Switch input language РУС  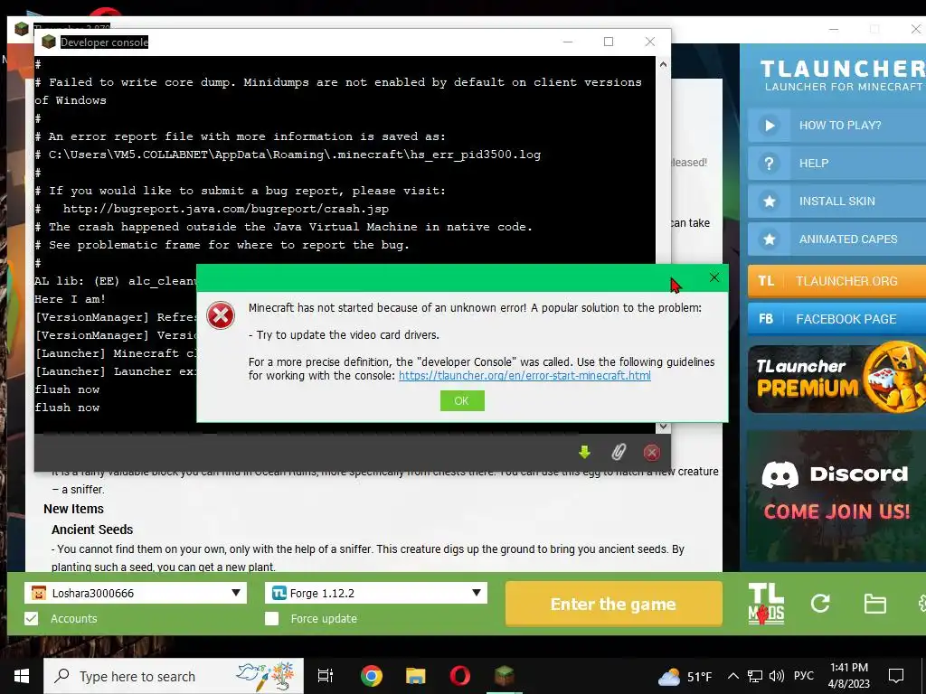click(x=804, y=676)
